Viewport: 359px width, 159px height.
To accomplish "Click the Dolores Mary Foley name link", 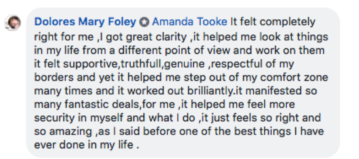I will pos(85,22).
